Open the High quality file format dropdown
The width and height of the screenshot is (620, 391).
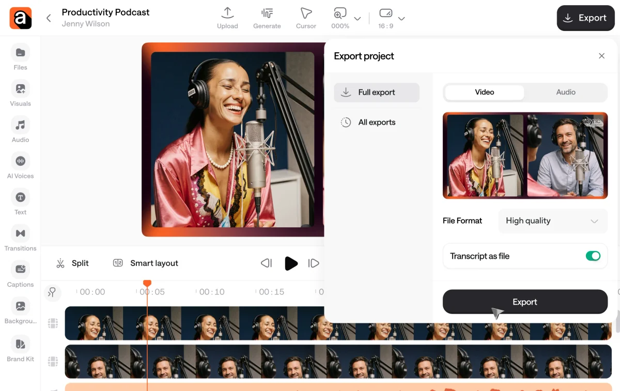552,221
